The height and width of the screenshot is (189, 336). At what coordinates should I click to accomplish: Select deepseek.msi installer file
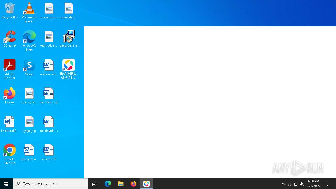[x=69, y=39]
